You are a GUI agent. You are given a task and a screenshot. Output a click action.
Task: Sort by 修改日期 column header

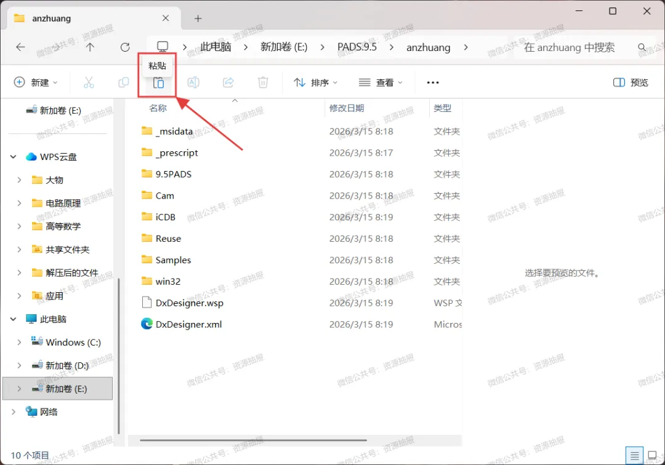point(347,108)
